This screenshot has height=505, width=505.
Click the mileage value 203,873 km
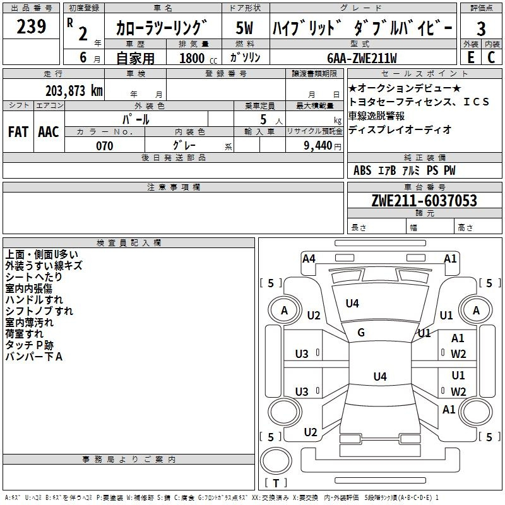coord(74,91)
